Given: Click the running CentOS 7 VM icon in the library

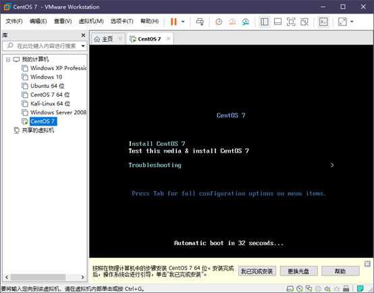Looking at the screenshot, I should pyautogui.click(x=25, y=122).
